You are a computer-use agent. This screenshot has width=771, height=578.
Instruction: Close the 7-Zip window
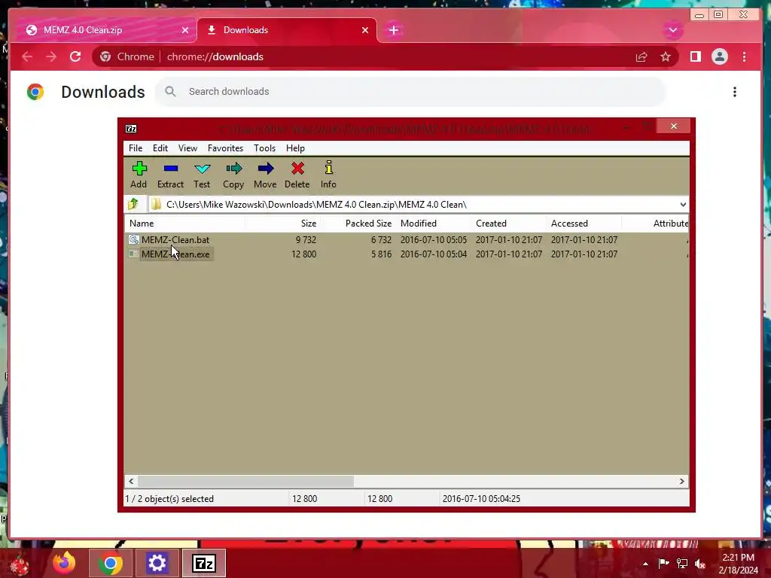pos(674,126)
